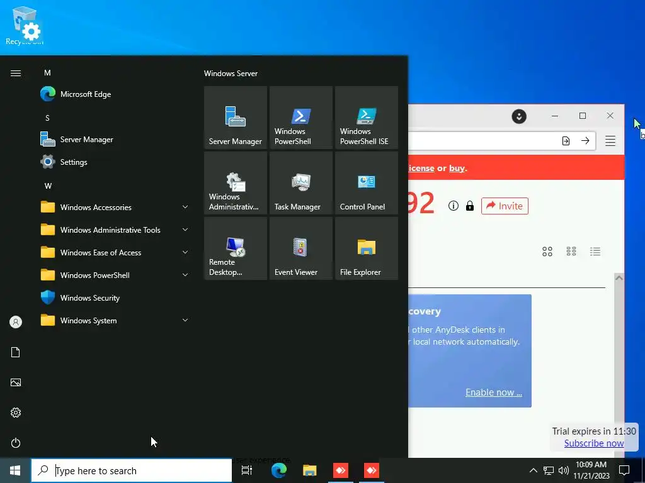645x483 pixels.
Task: Switch AnyDesk to large tiles view
Action: click(x=547, y=252)
